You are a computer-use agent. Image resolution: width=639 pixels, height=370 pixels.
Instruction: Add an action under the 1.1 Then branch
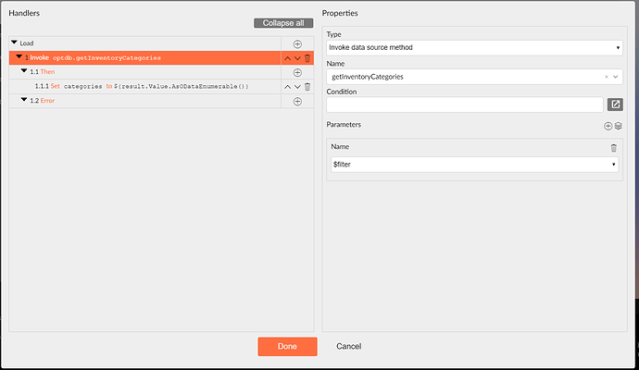297,72
